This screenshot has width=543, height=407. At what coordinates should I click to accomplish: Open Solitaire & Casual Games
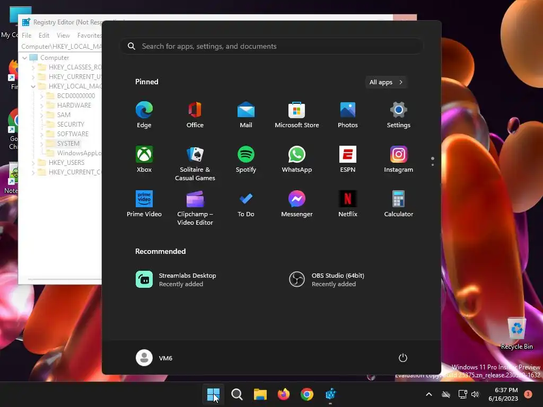pyautogui.click(x=195, y=163)
